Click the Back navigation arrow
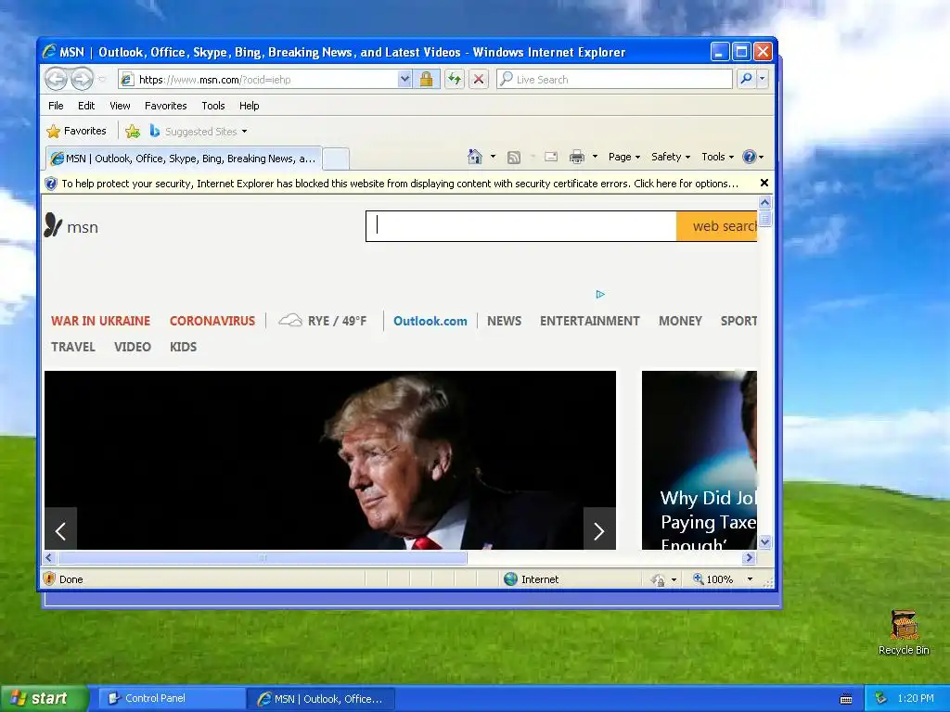Screen dimensions: 950x712 [x=56, y=79]
